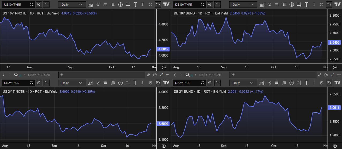Click add symbol plus icon beside DE2YT=RR

pyautogui.click(x=210, y=83)
